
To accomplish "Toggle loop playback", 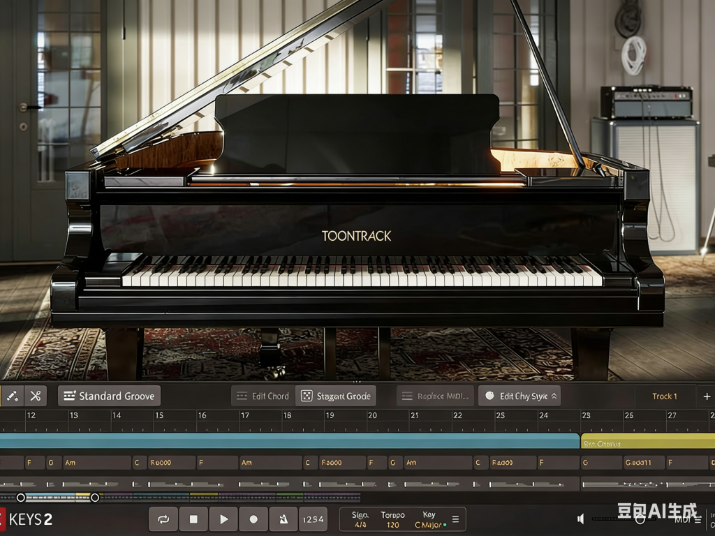I will (163, 519).
